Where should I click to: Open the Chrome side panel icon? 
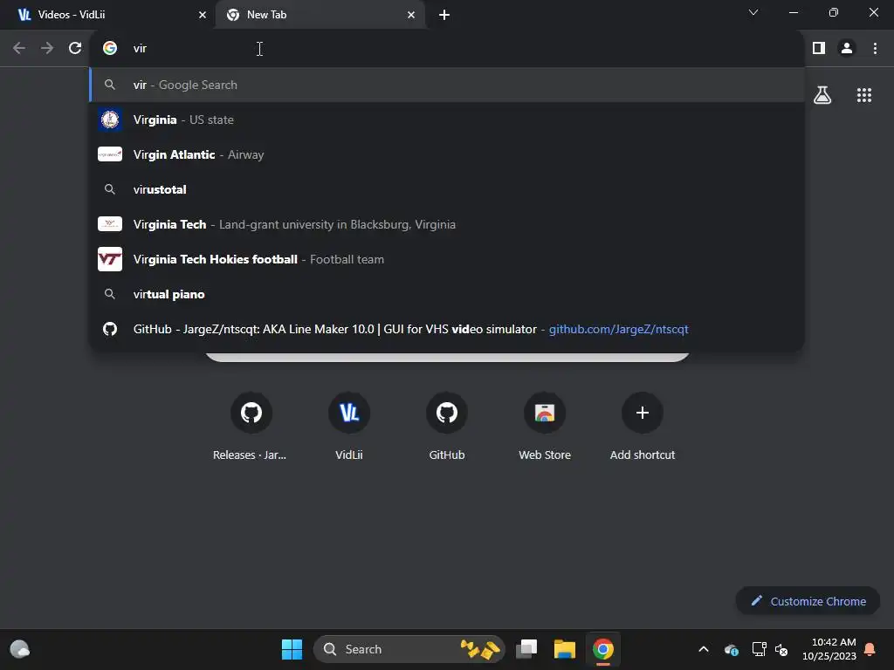819,49
